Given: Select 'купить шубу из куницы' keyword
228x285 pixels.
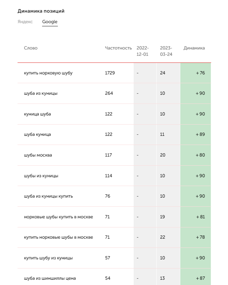Looking at the screenshot, I should tap(48, 258).
